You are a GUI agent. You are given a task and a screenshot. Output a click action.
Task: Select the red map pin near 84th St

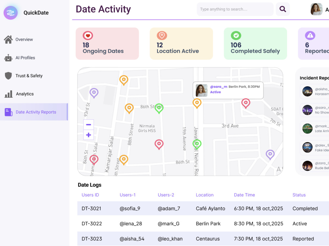click(94, 160)
